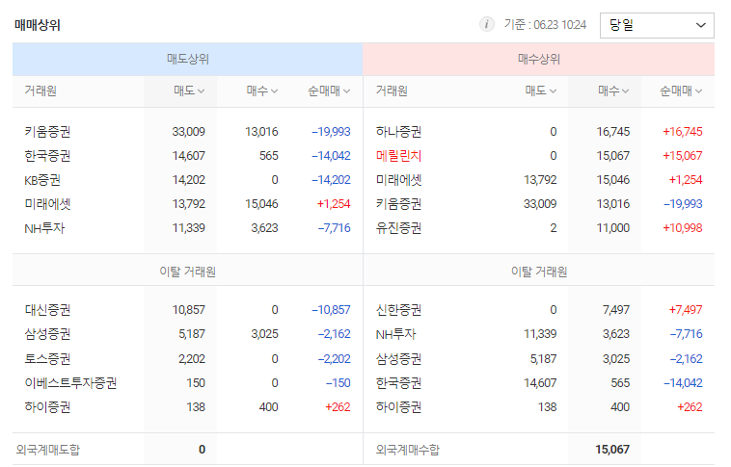This screenshot has width=731, height=467.
Task: Select the 매도상위 blue header
Action: [x=187, y=59]
